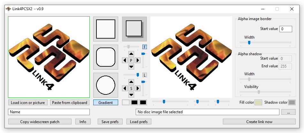
Task: Click the disc image file path field
Action: click(208, 112)
